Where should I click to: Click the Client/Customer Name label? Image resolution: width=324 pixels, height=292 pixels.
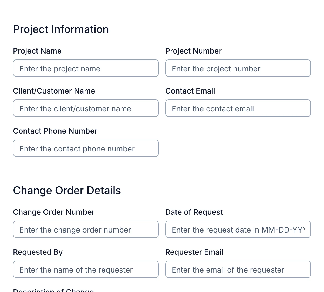[x=54, y=91]
